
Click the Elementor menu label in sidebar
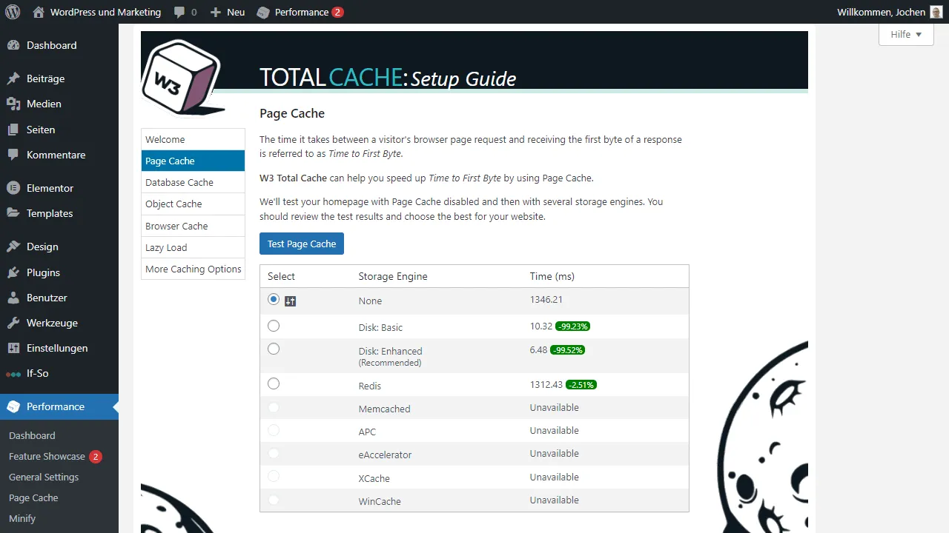50,188
